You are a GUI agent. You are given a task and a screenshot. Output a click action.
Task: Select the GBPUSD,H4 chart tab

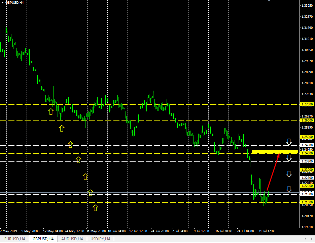(x=43, y=239)
